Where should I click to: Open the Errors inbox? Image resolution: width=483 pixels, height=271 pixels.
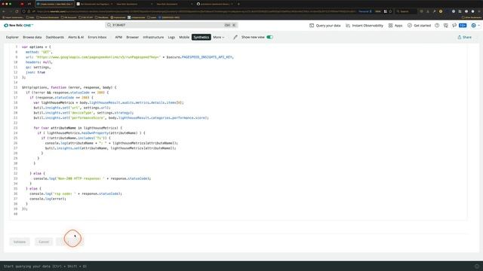click(x=97, y=37)
